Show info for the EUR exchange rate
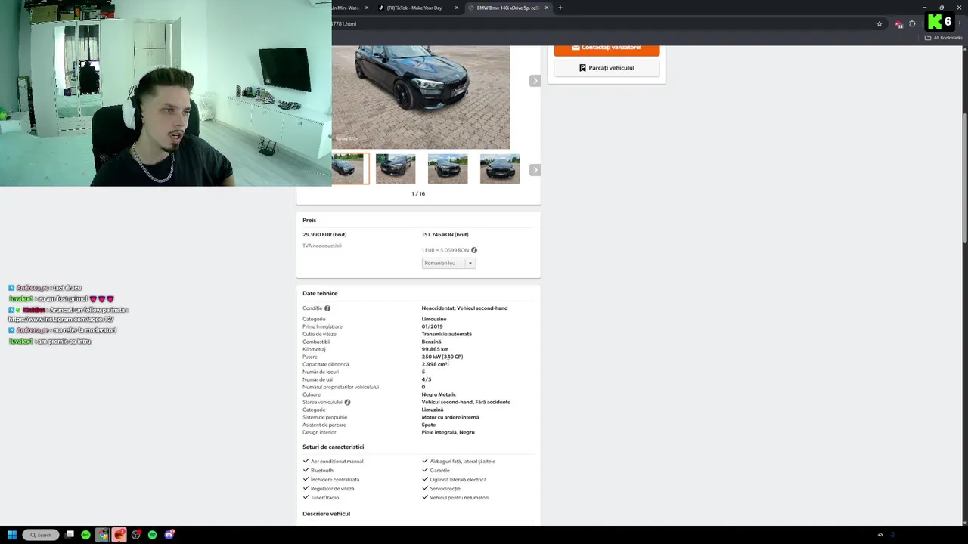Viewport: 968px width, 544px height. pyautogui.click(x=474, y=250)
